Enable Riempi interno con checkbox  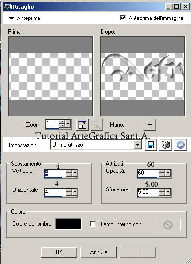coord(93,224)
